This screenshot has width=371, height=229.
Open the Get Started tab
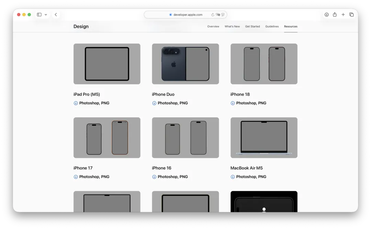[x=252, y=26]
